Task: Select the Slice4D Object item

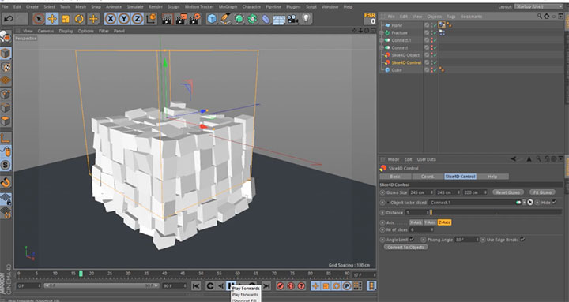Action: (x=405, y=55)
